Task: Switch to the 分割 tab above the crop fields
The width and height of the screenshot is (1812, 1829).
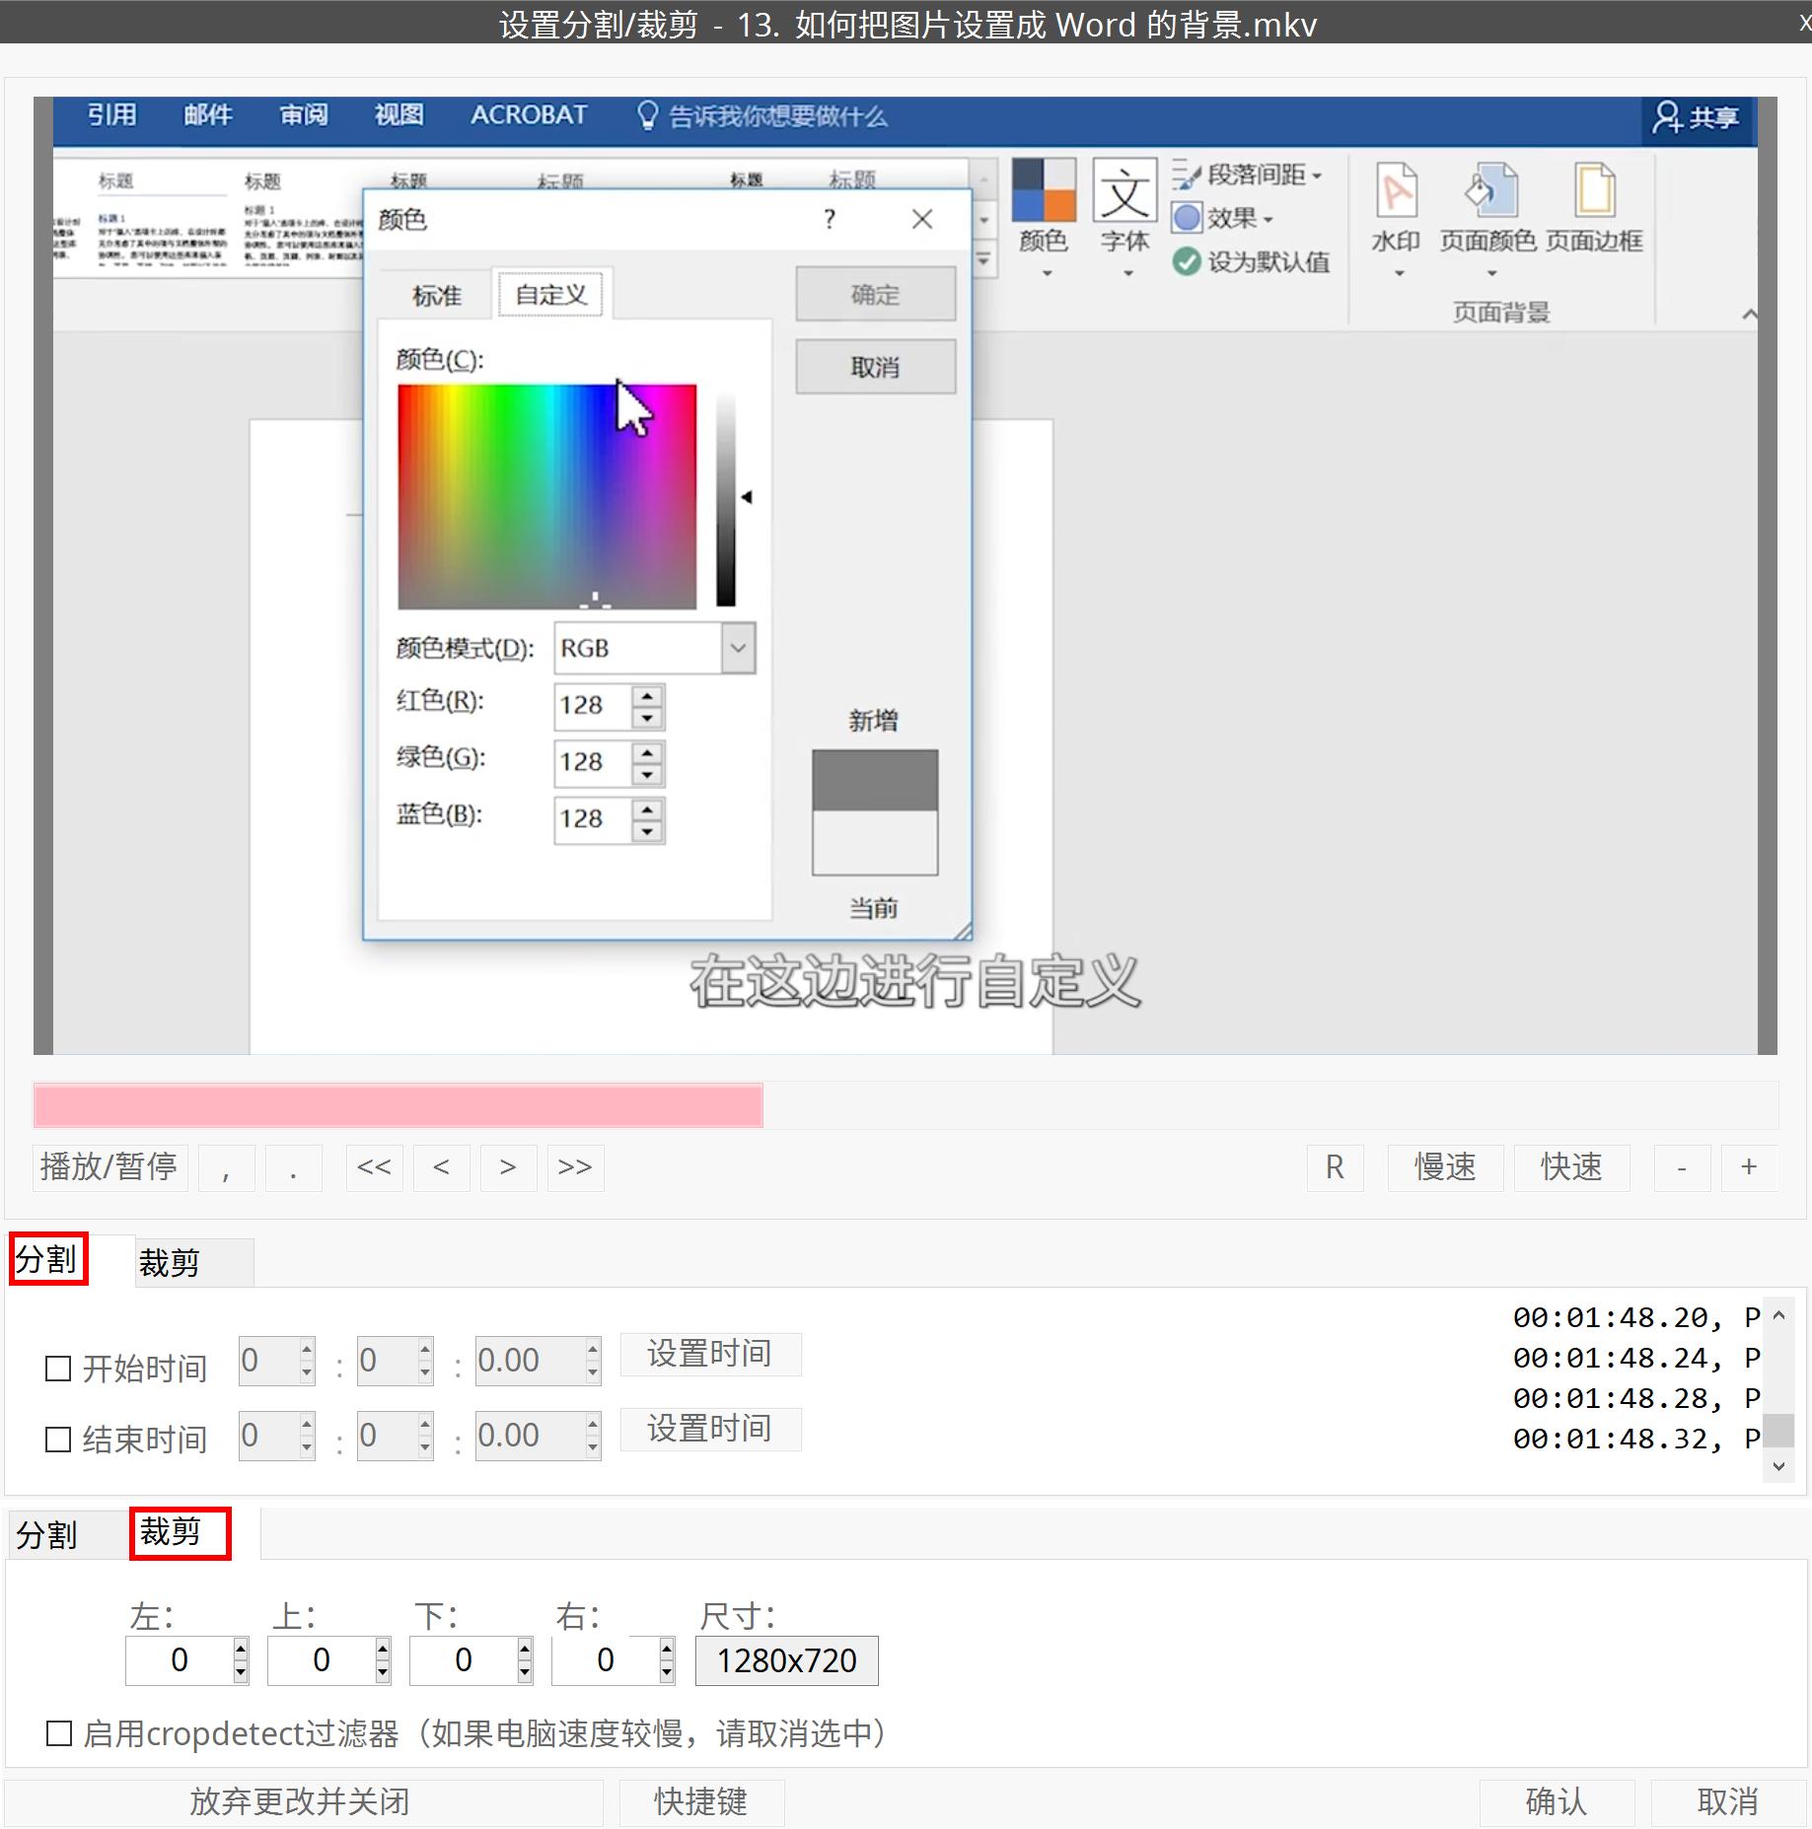Action: 67,1535
